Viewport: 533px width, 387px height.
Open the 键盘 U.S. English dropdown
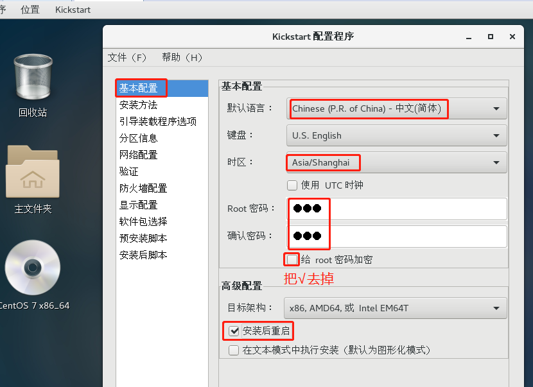pyautogui.click(x=397, y=135)
